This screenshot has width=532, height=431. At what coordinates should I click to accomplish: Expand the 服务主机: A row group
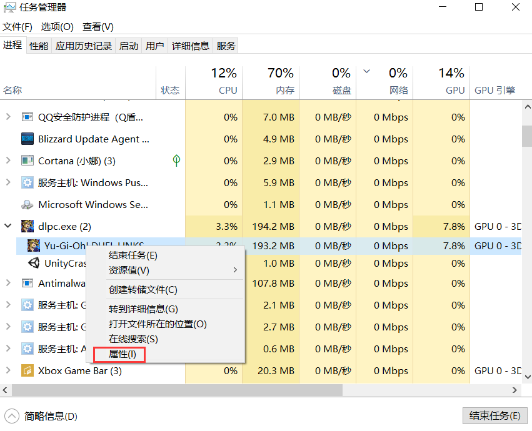coord(8,349)
